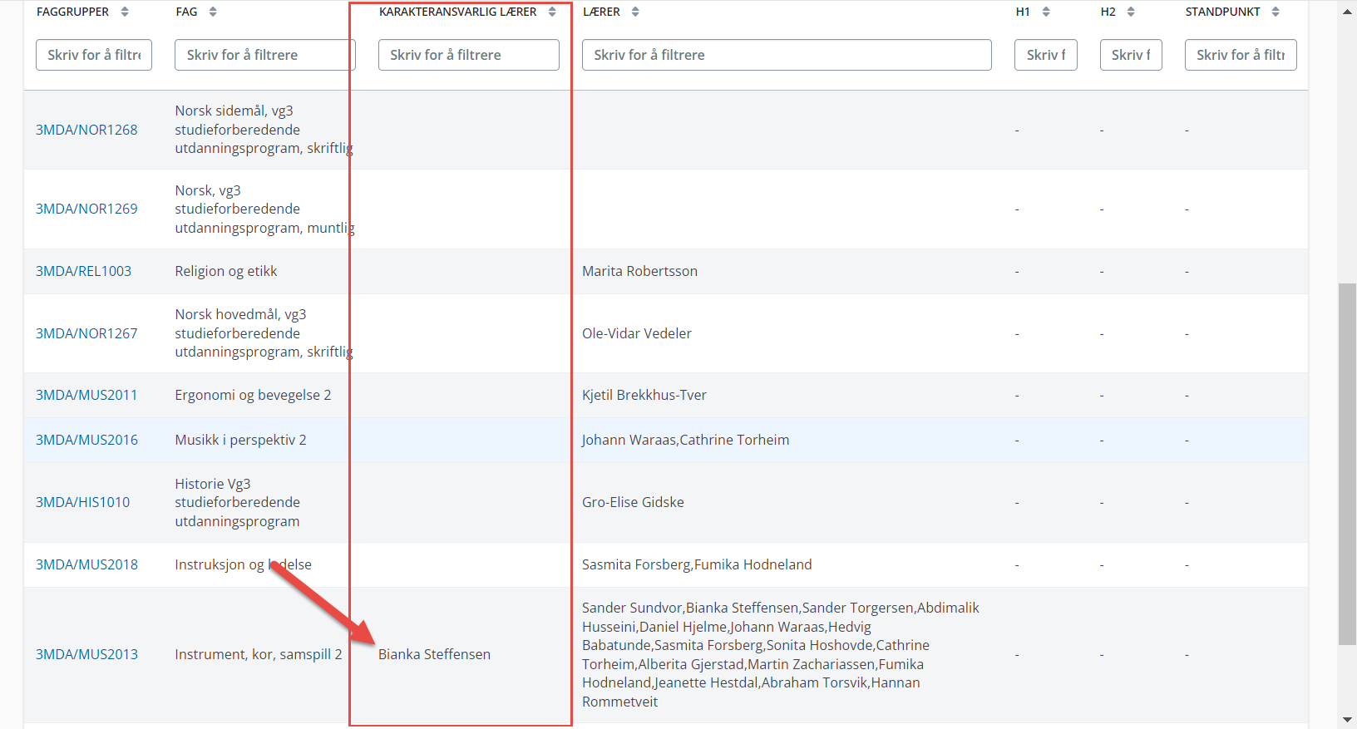Click the FAG filter input field
This screenshot has height=729, width=1357.
(264, 55)
